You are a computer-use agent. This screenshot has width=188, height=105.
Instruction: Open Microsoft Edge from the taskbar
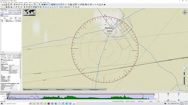56,104
